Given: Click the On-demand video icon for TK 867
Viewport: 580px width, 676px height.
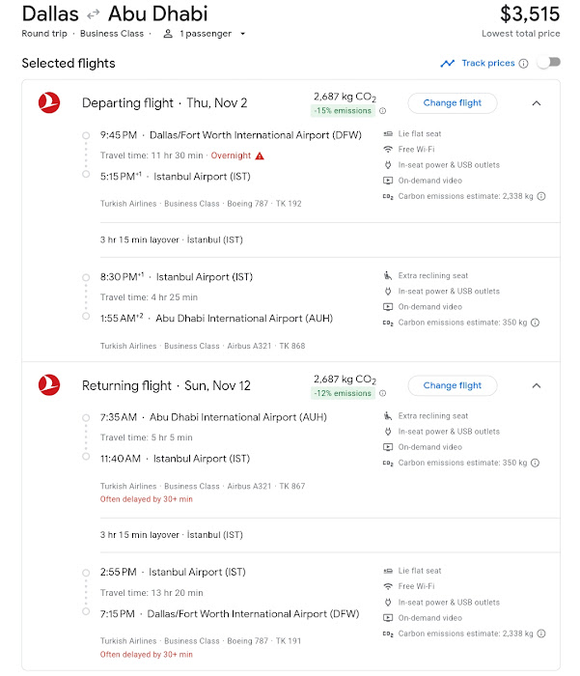Looking at the screenshot, I should 388,447.
